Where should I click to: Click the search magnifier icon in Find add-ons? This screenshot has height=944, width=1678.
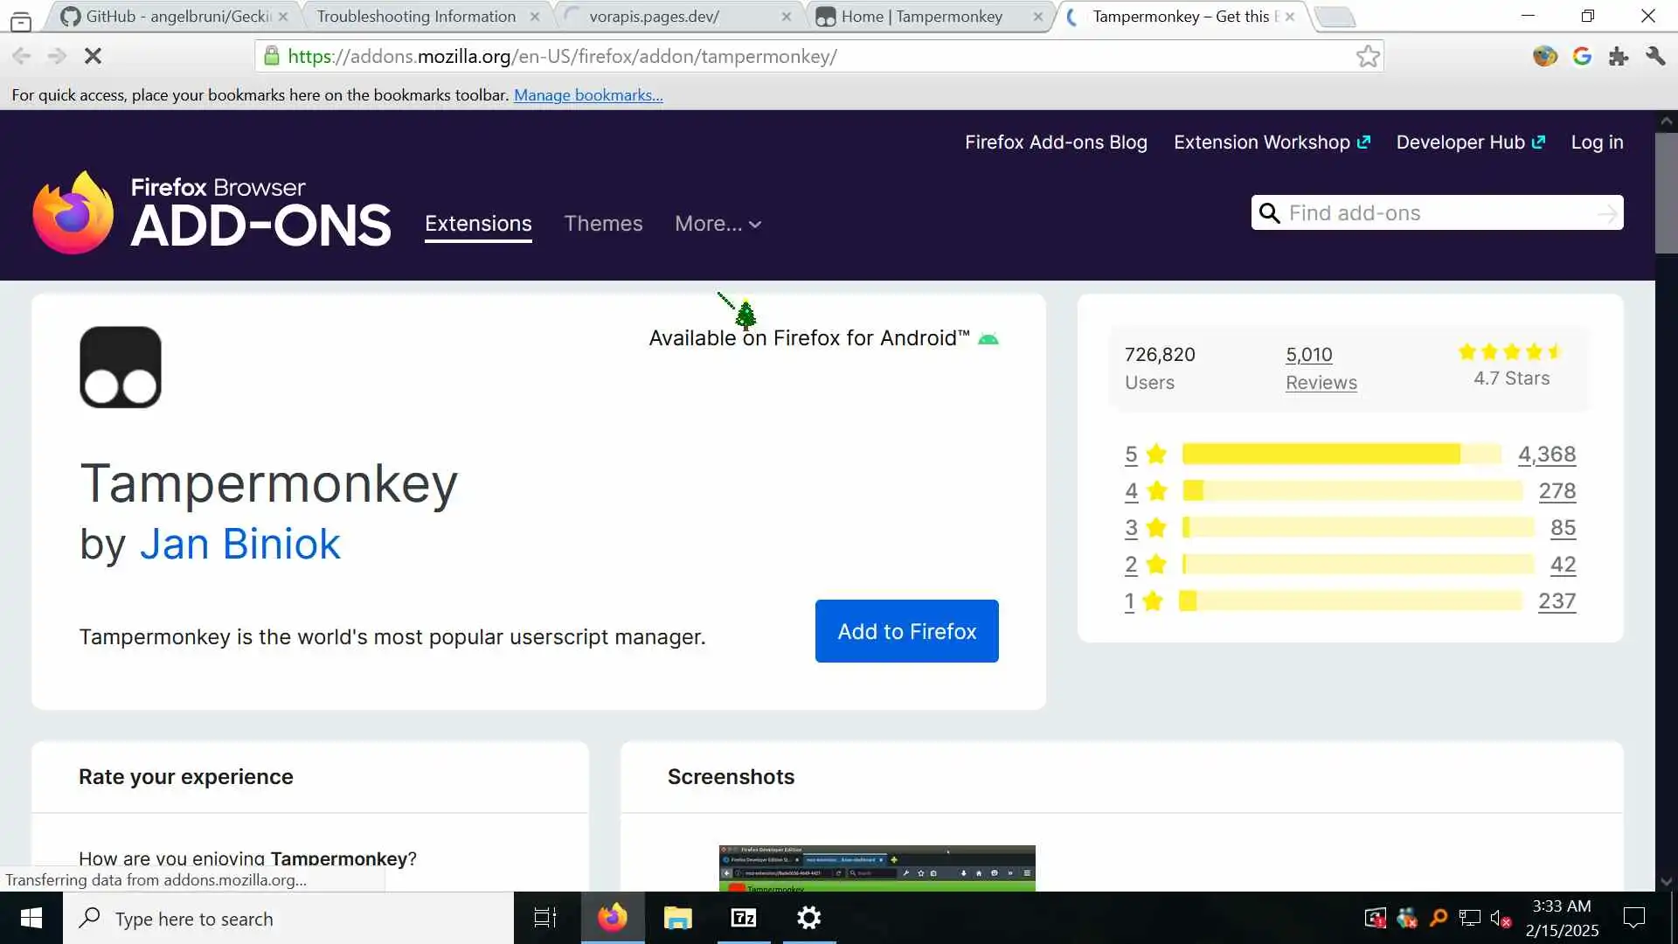pos(1269,213)
